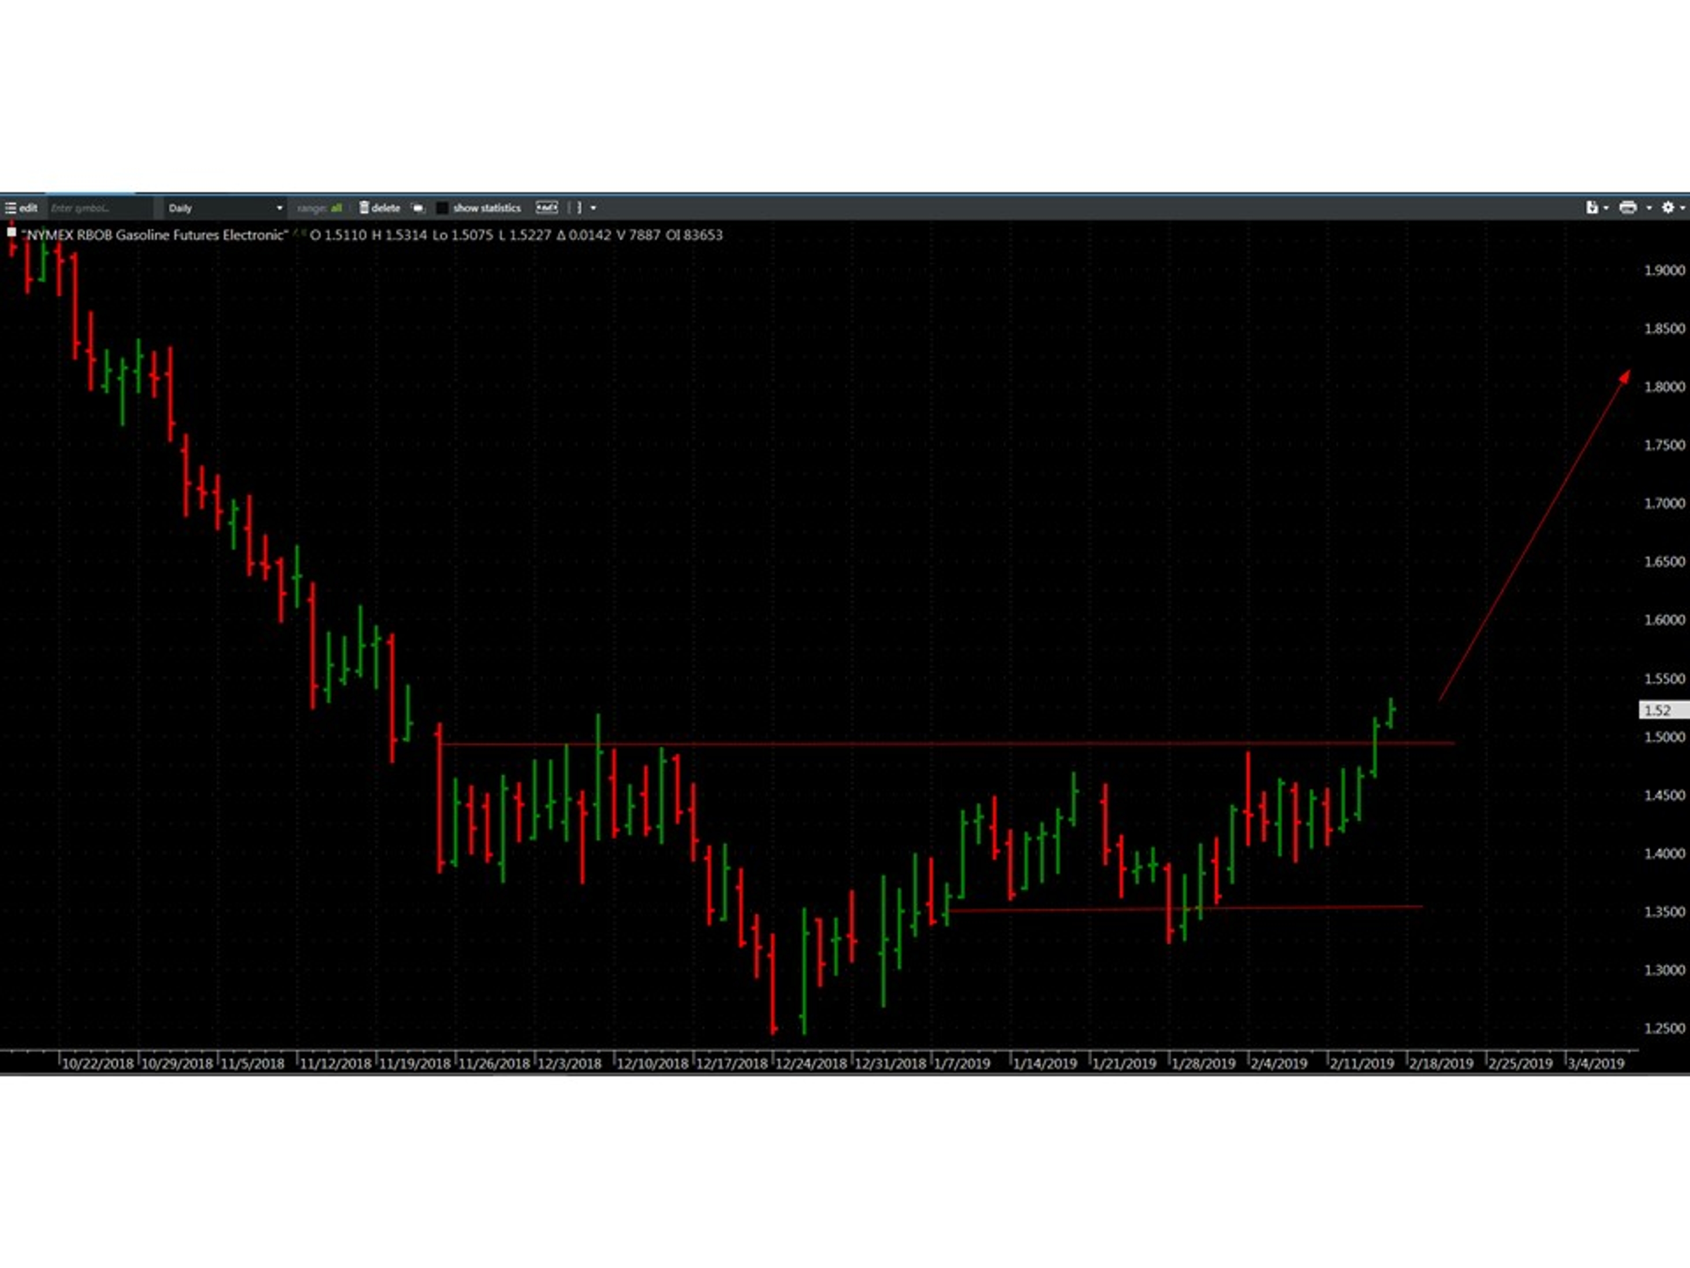Open the Daily interval dropdown

click(225, 208)
